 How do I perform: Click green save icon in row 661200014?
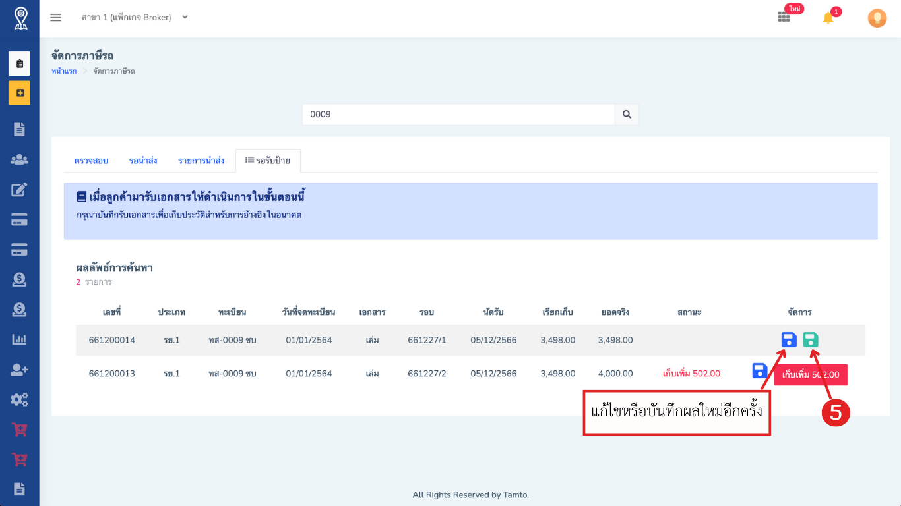tap(811, 340)
